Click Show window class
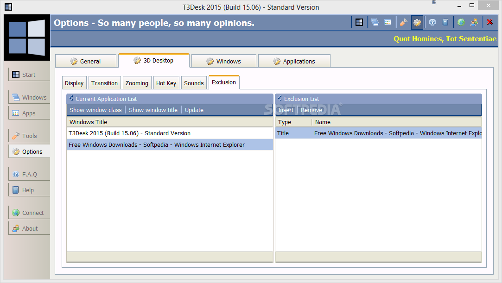The image size is (502, 283). (96, 110)
